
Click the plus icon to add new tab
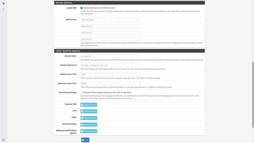pos(4,9)
